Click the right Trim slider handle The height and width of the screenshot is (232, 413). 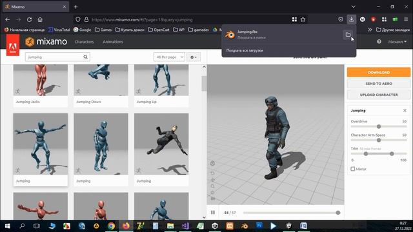(392, 153)
